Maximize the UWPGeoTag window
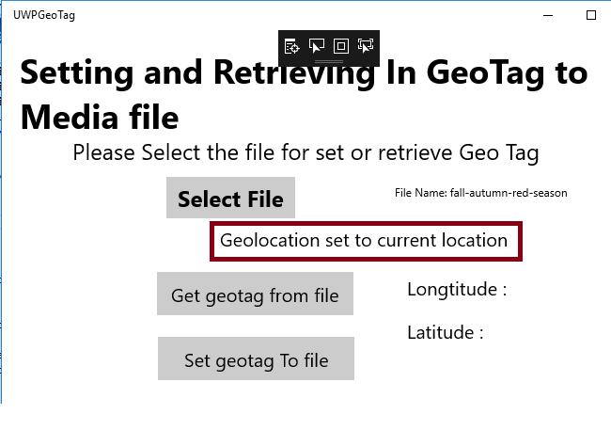 (x=591, y=15)
